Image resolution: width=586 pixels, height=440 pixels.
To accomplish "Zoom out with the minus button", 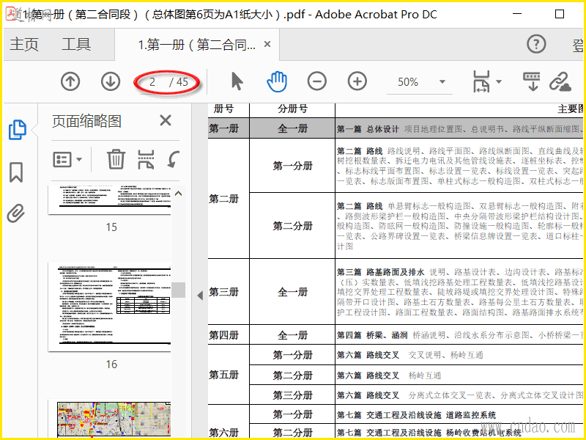I will click(x=317, y=81).
